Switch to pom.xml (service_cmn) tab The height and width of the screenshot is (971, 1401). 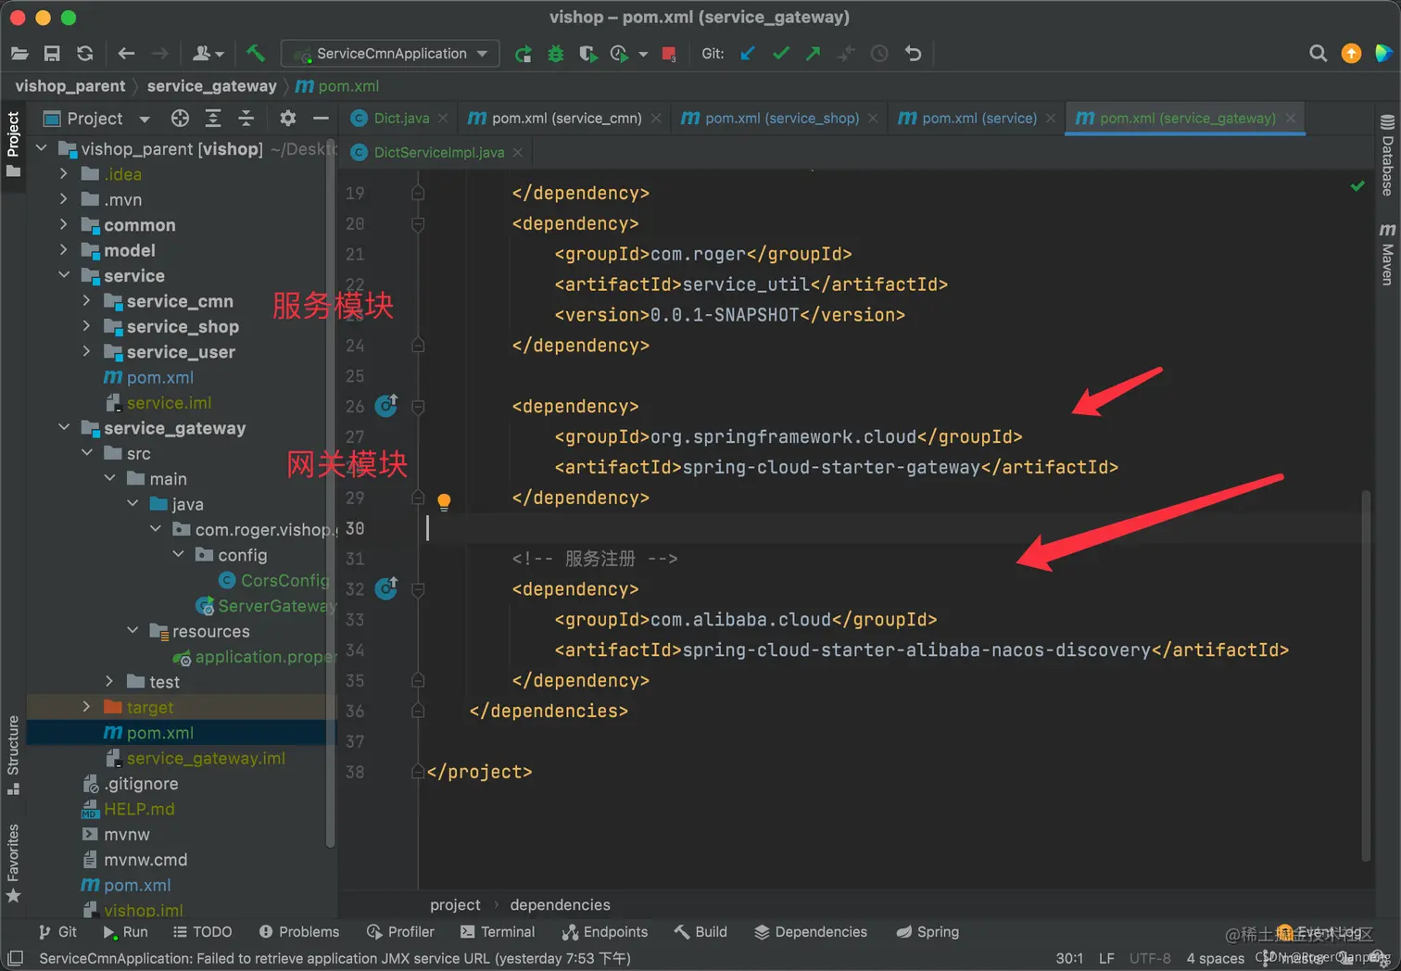(566, 118)
